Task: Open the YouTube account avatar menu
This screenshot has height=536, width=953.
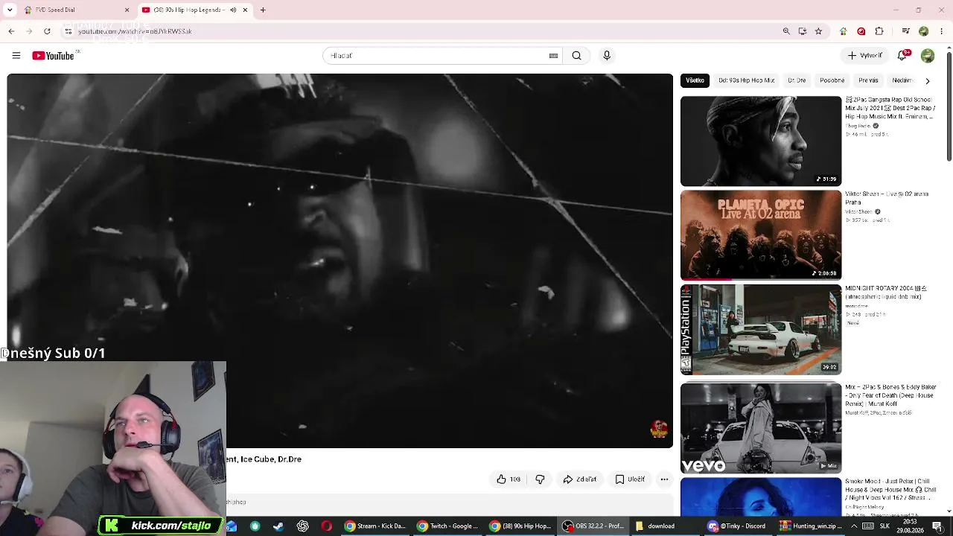Action: 927,56
